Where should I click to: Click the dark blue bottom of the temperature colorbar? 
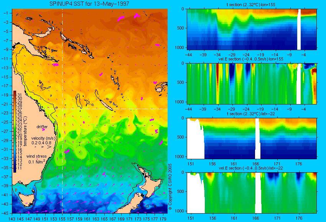[15, 170]
